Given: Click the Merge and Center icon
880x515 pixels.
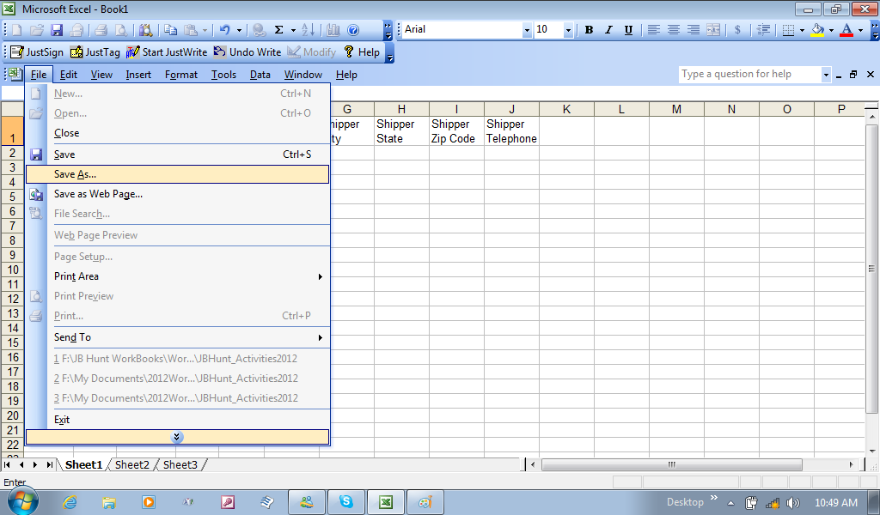Looking at the screenshot, I should [x=712, y=30].
